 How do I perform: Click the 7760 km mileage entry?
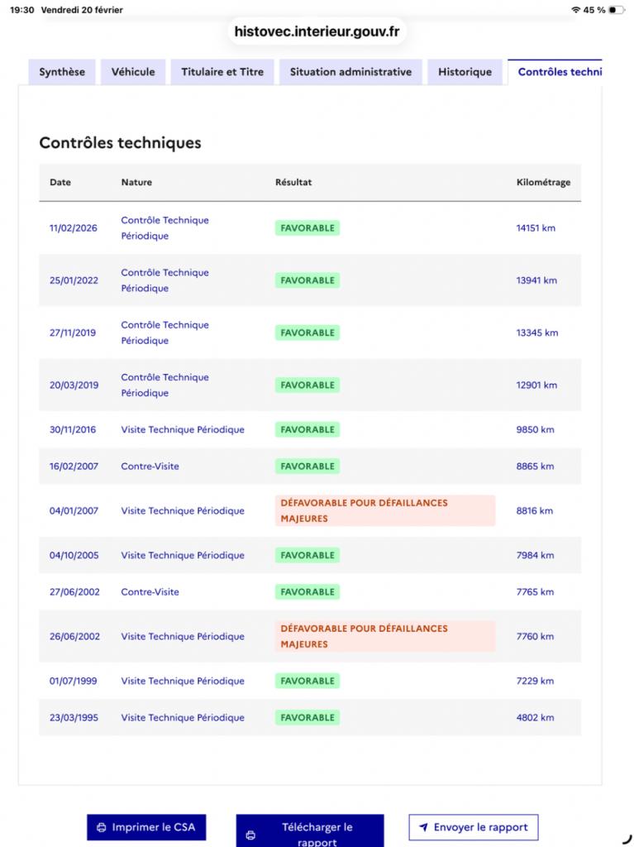(535, 637)
